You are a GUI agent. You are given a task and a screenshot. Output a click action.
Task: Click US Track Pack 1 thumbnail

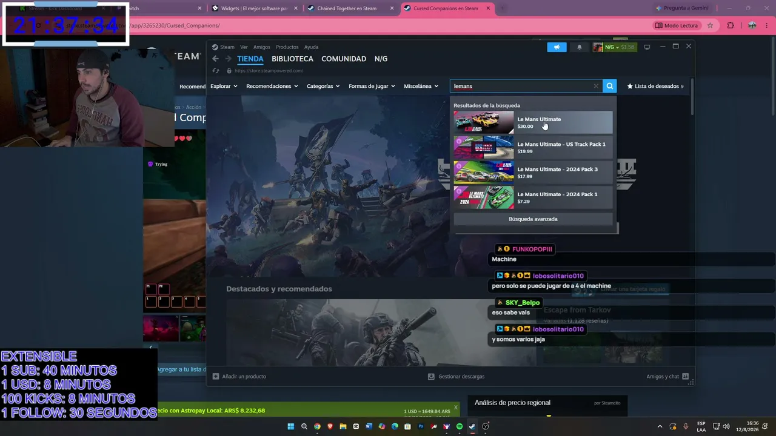tap(483, 148)
